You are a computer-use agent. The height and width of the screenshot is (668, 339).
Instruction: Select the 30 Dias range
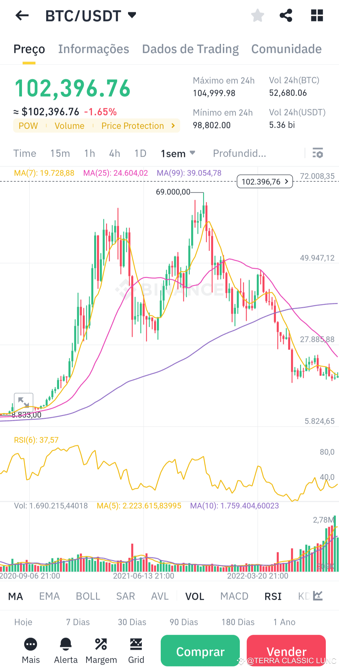tap(132, 622)
